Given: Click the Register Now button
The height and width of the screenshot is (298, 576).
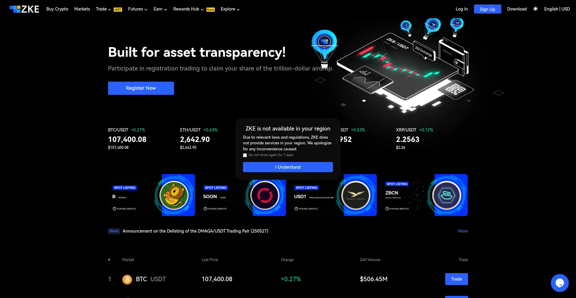Looking at the screenshot, I should click(x=141, y=88).
